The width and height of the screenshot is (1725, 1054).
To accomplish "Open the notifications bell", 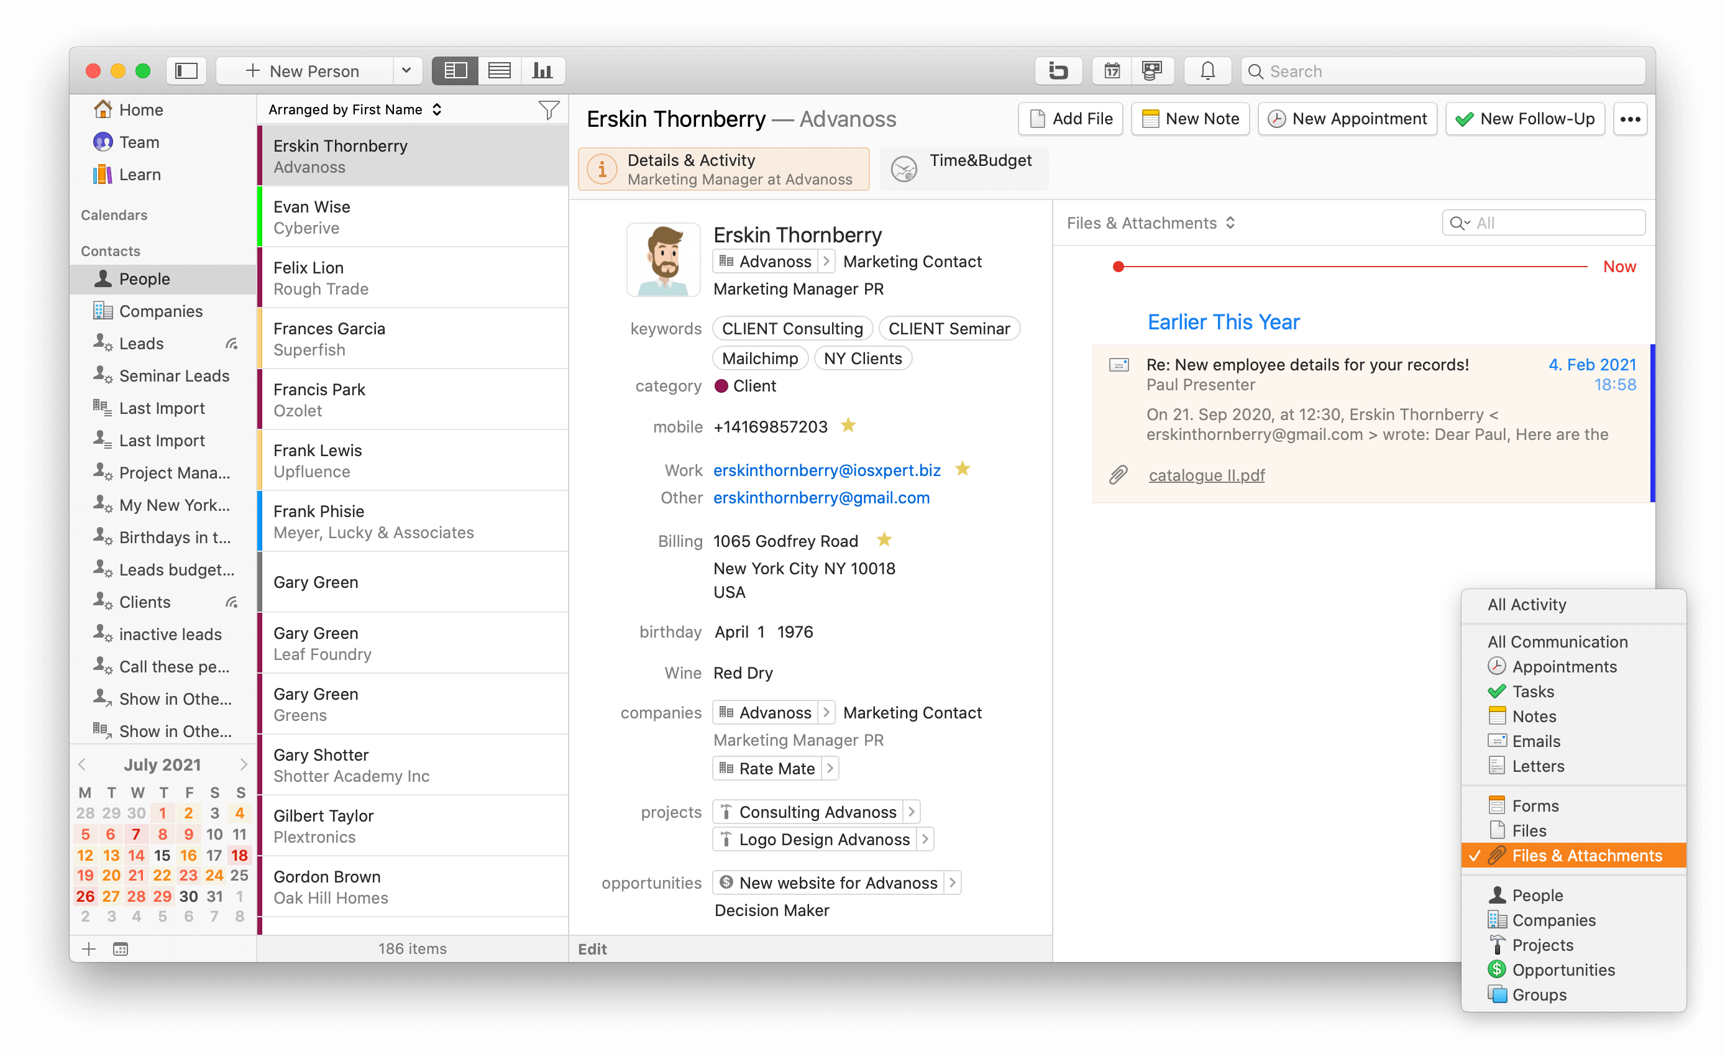I will coord(1207,71).
